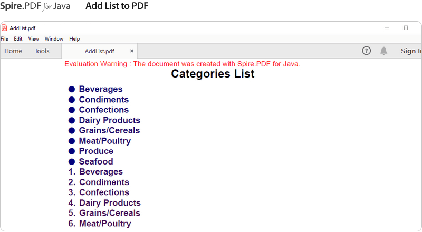
Task: Click the Categories List heading
Action: point(213,74)
